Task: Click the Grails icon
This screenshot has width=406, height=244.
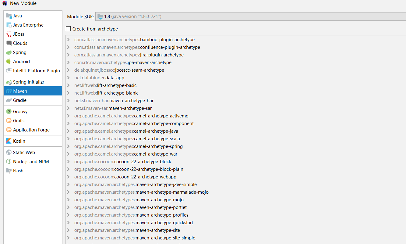Action: tap(9, 121)
